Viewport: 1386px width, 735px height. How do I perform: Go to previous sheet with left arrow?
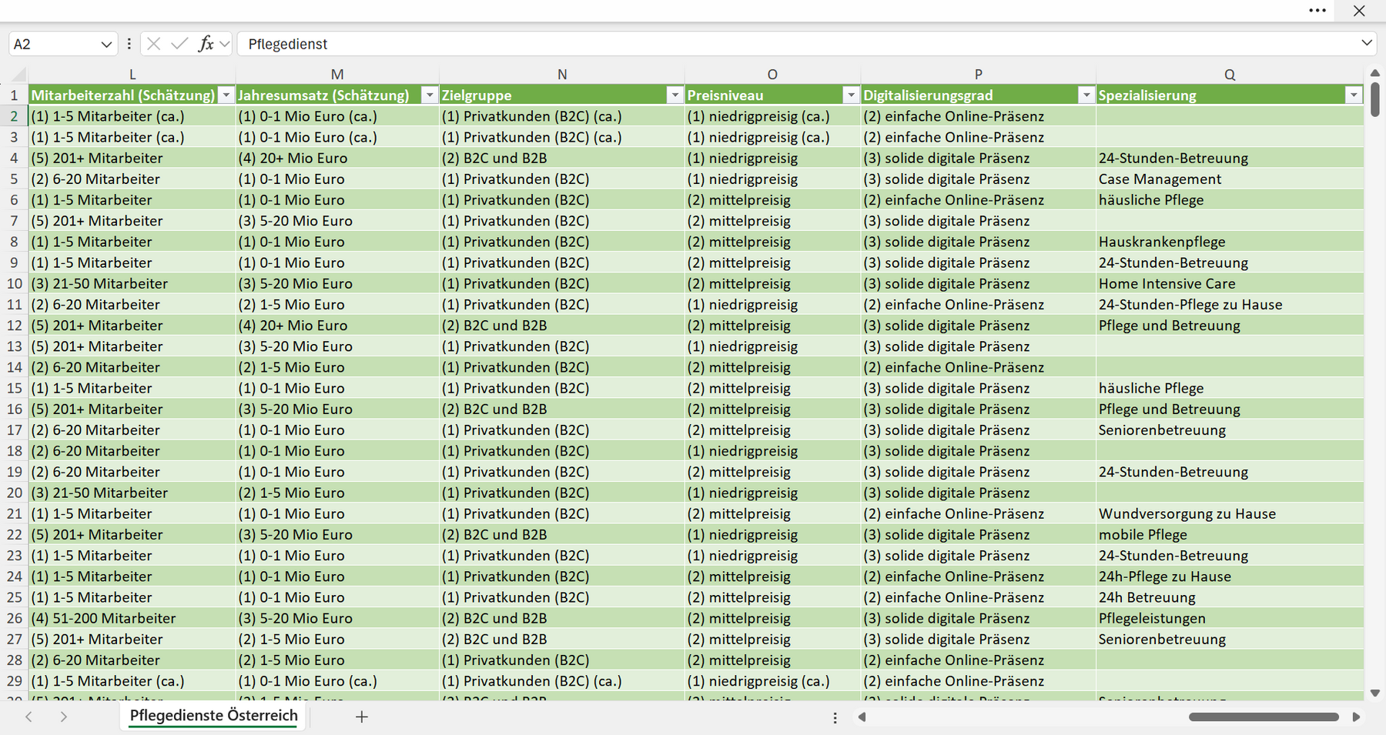28,717
